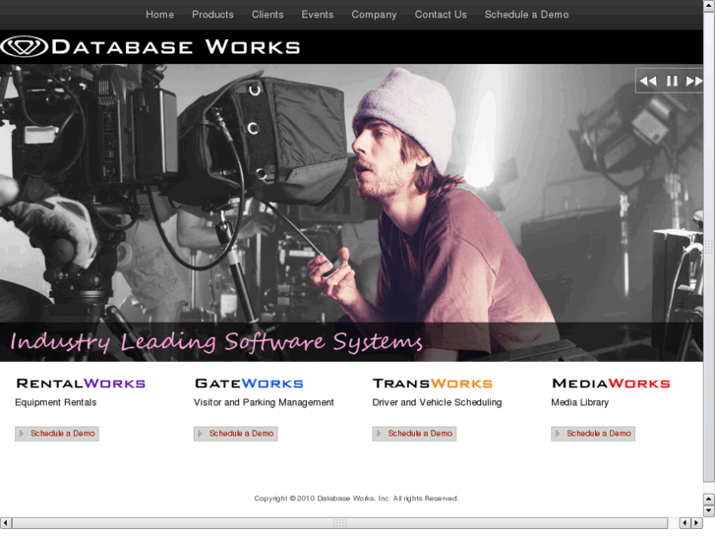Open the RentalWorks product heading
Image resolution: width=715 pixels, height=536 pixels.
click(81, 384)
